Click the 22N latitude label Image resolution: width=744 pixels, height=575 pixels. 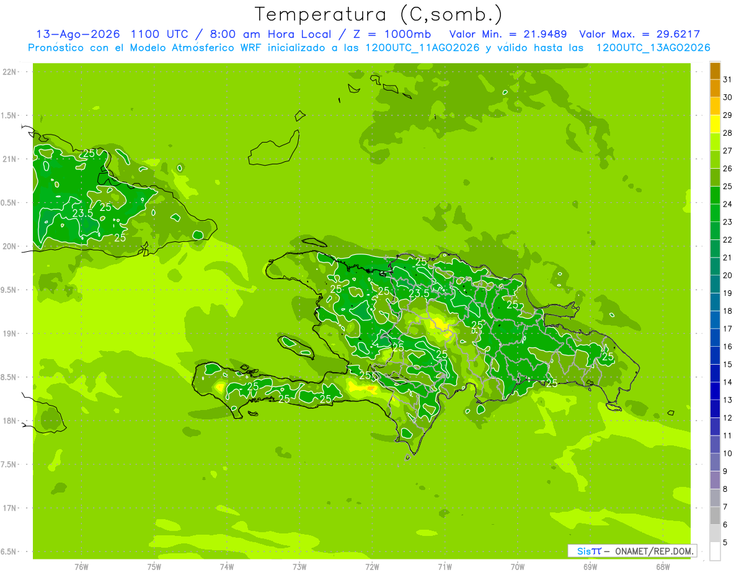click(x=9, y=72)
